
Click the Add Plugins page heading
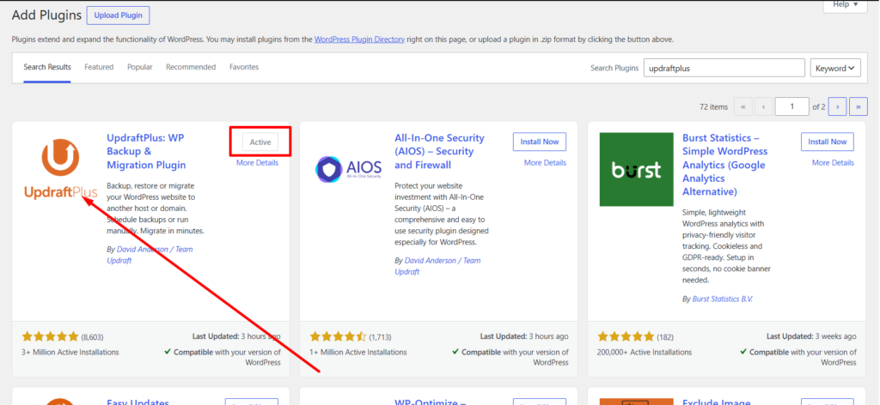tap(46, 15)
